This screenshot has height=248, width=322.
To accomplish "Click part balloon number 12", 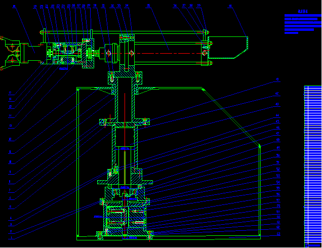I will pos(10,139).
